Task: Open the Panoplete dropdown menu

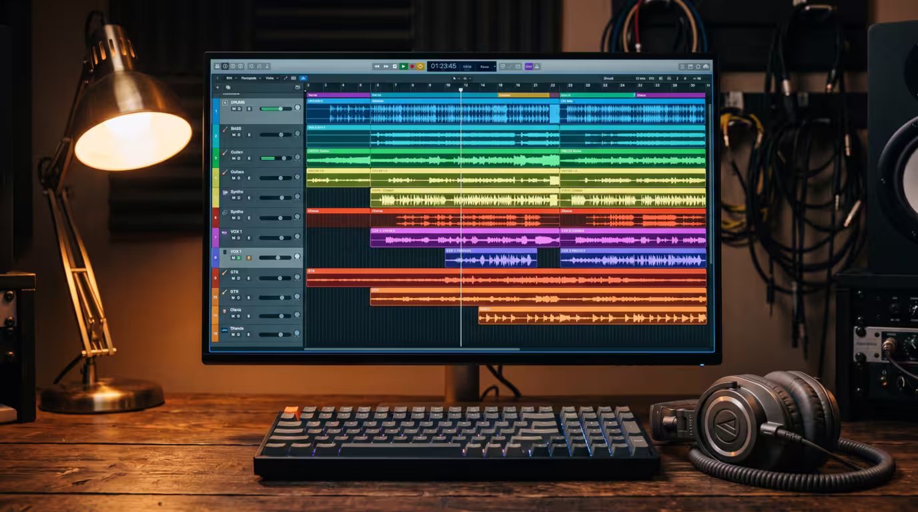Action: [251, 78]
